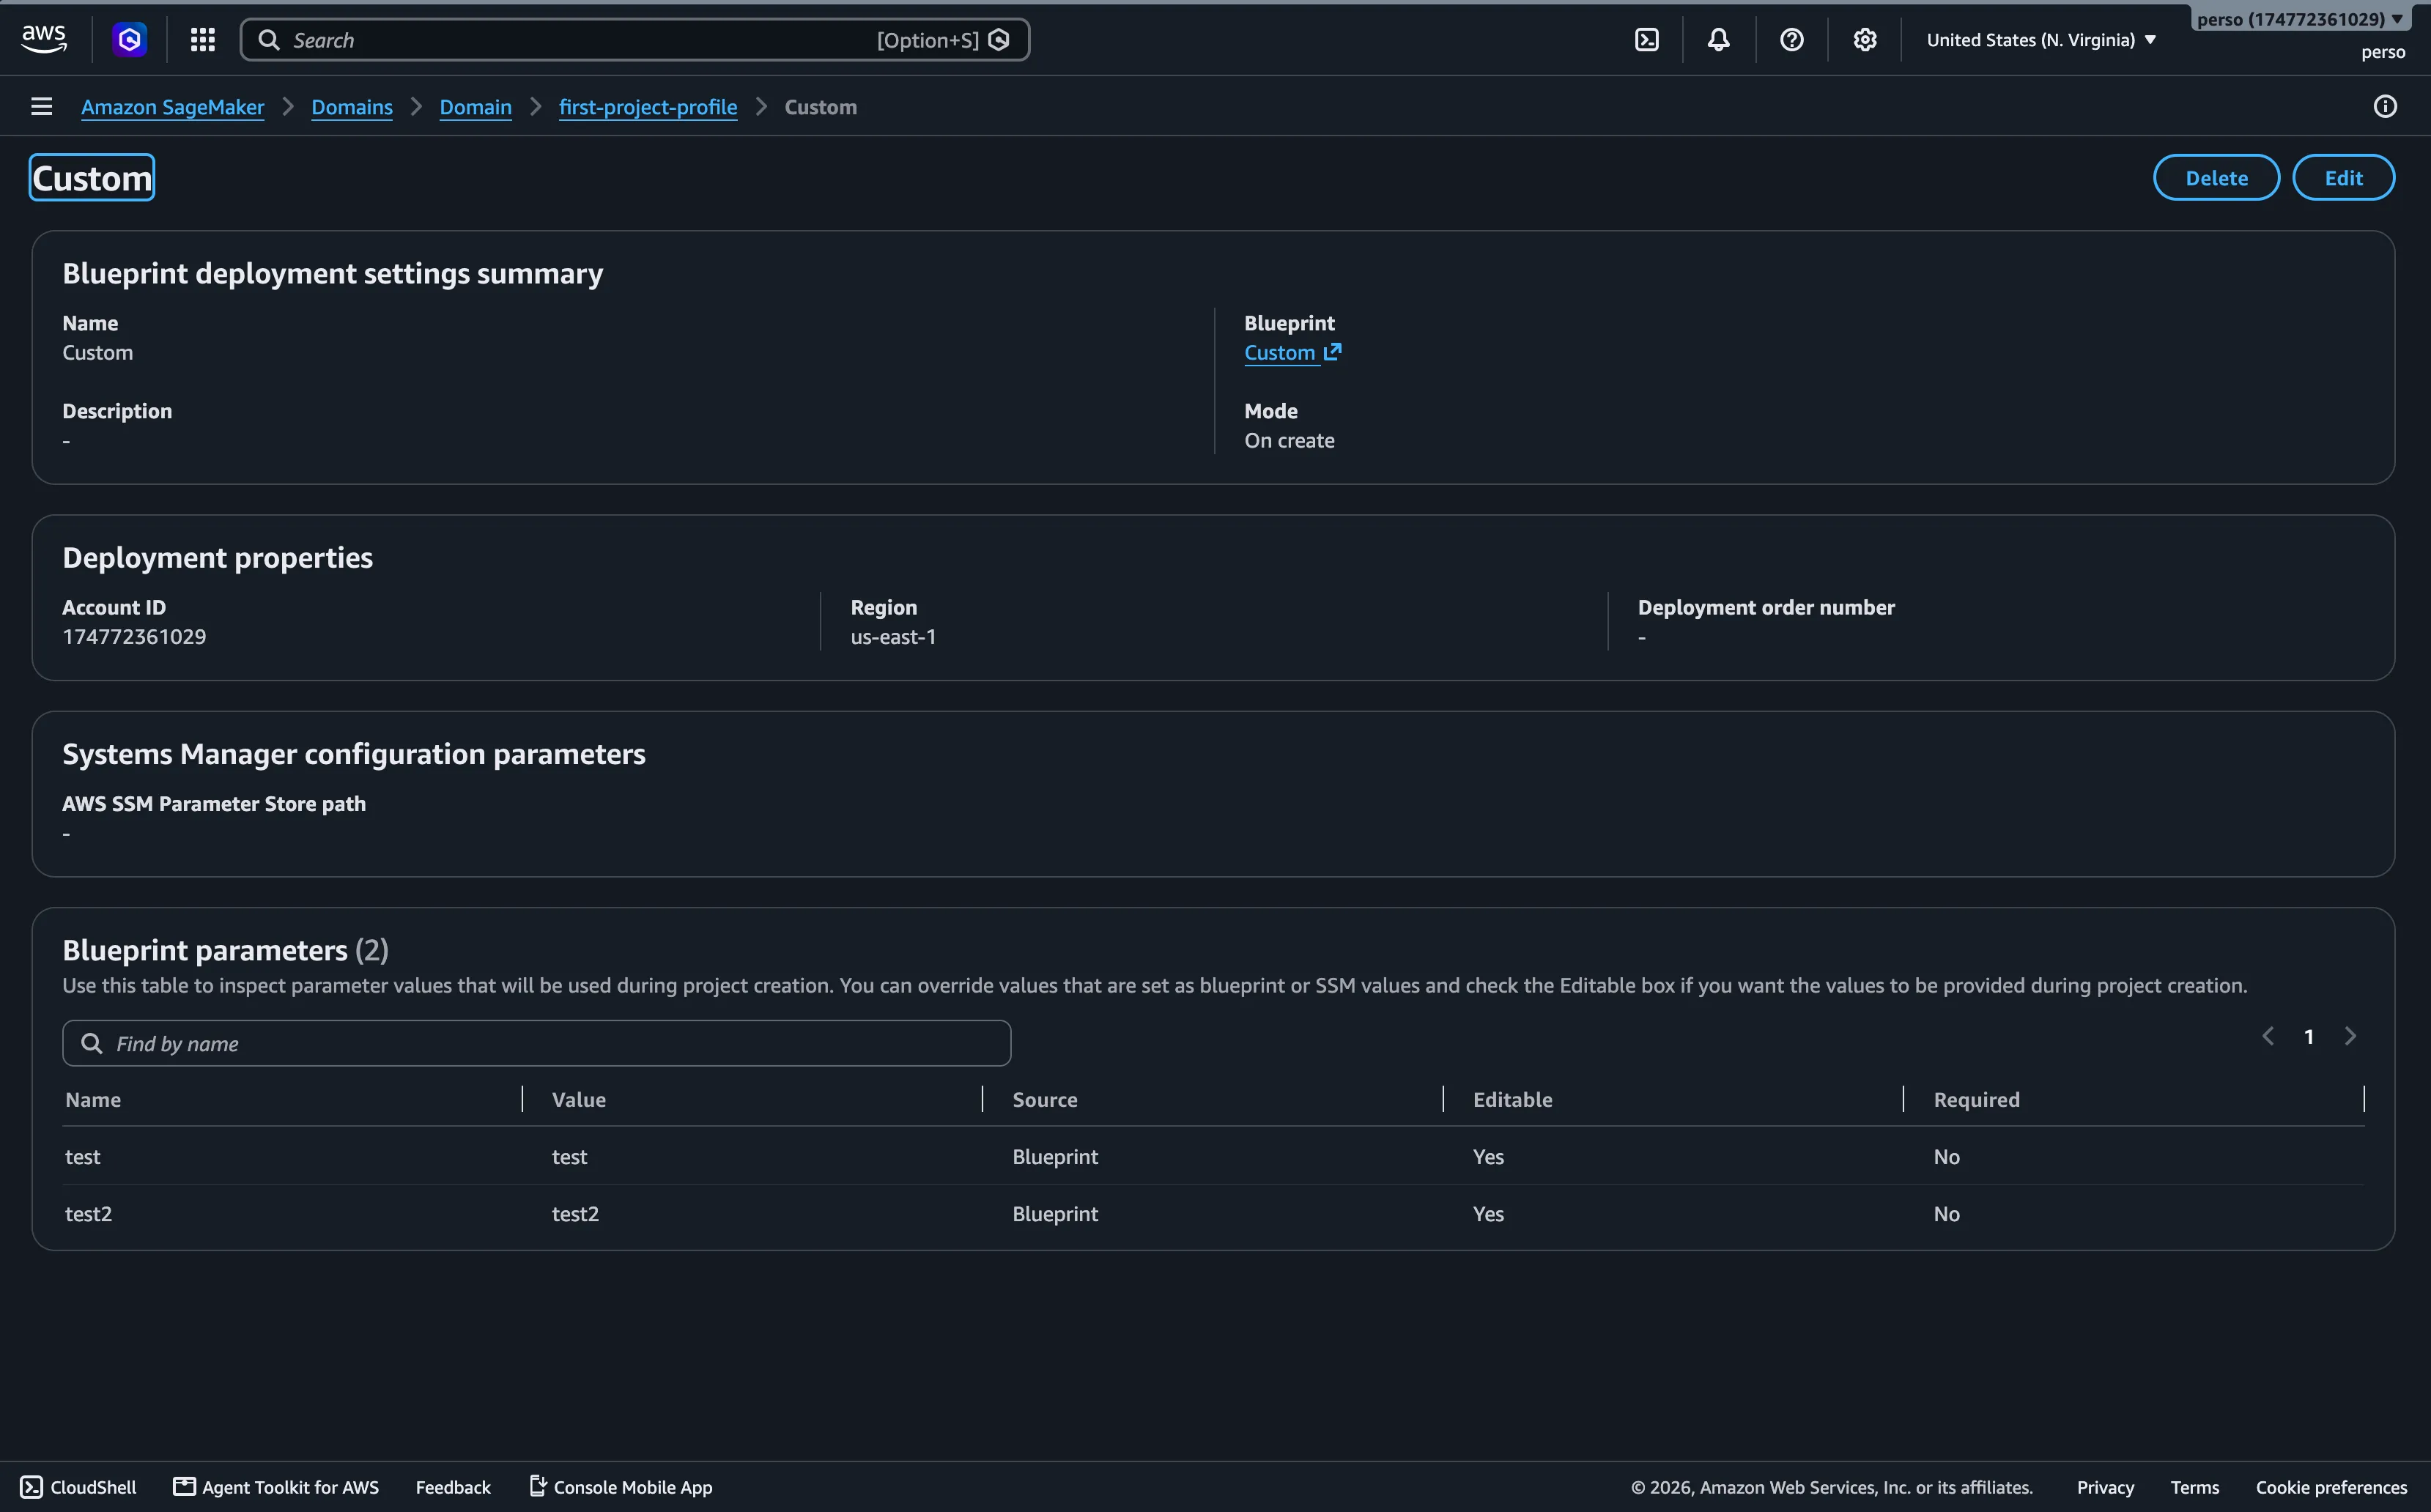Click the Delete button
2431x1512 pixels.
coord(2216,177)
